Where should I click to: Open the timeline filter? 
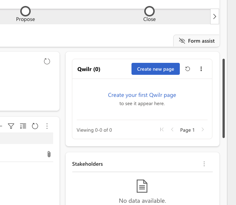tap(11, 126)
